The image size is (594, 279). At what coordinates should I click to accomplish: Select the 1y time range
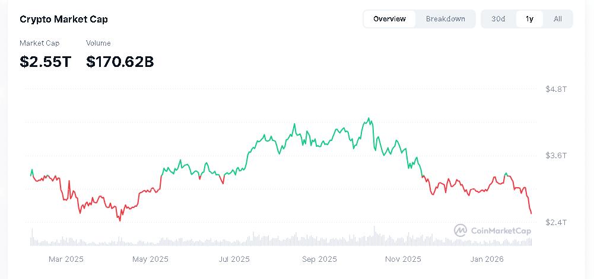coord(529,19)
